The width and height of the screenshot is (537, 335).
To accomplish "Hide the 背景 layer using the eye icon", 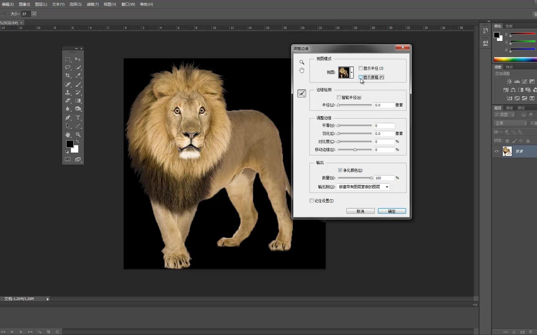I will 497,151.
